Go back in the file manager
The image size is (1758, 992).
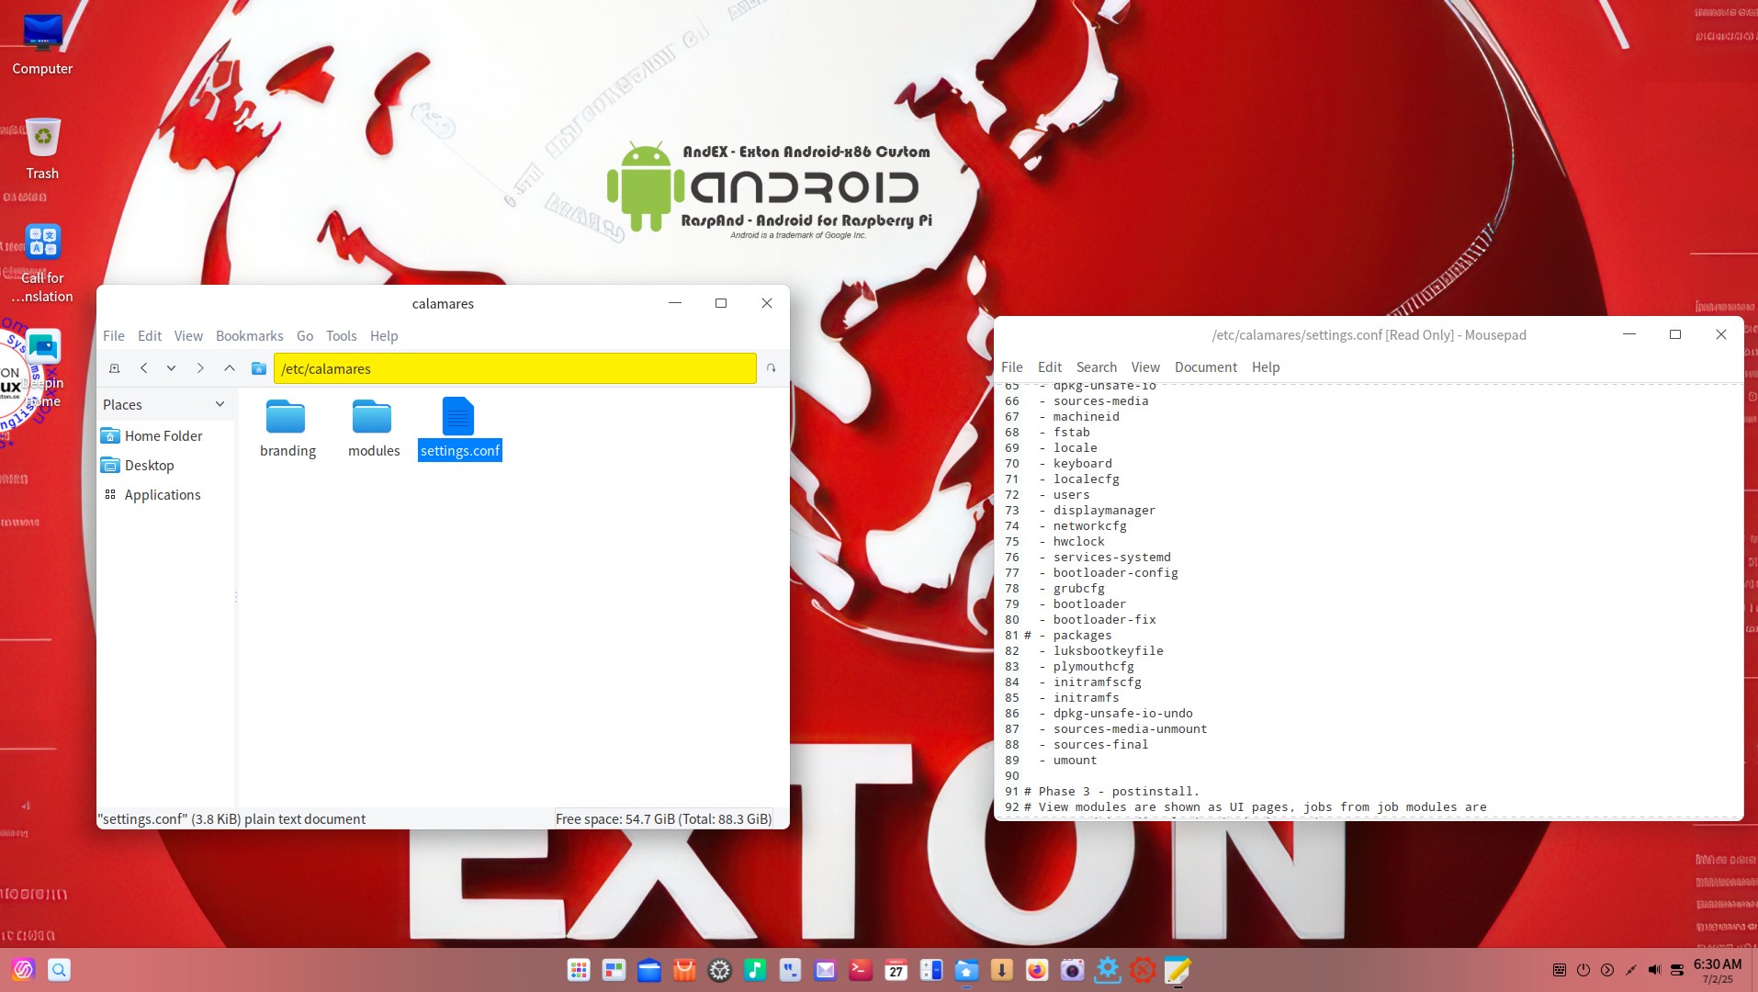[x=144, y=368]
